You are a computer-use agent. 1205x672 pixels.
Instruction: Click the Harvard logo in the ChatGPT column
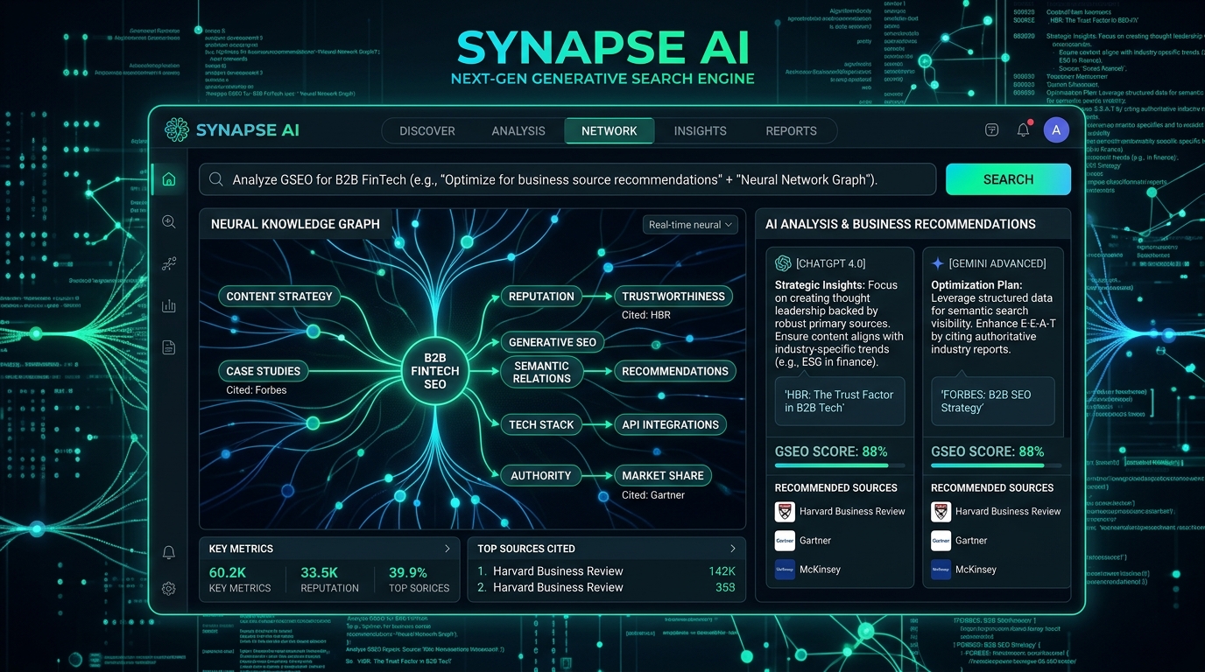pos(785,512)
